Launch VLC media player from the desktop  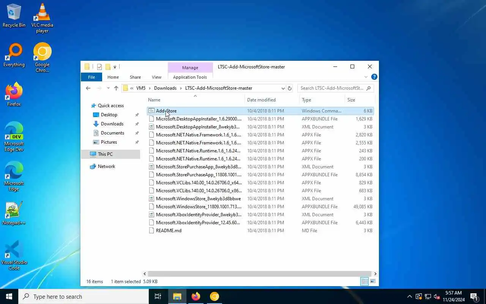42,18
